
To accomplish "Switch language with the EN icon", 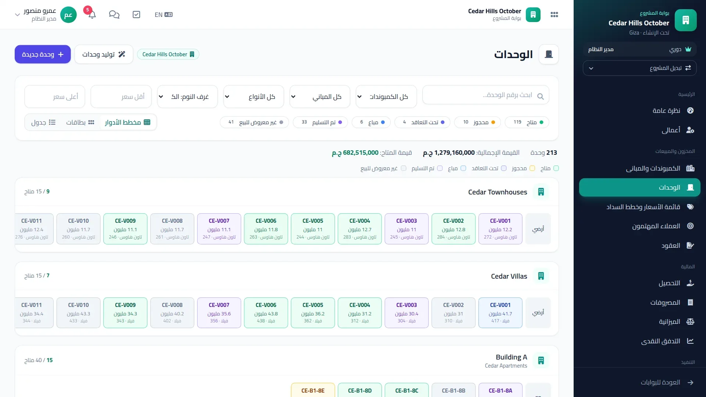I will click(x=163, y=15).
